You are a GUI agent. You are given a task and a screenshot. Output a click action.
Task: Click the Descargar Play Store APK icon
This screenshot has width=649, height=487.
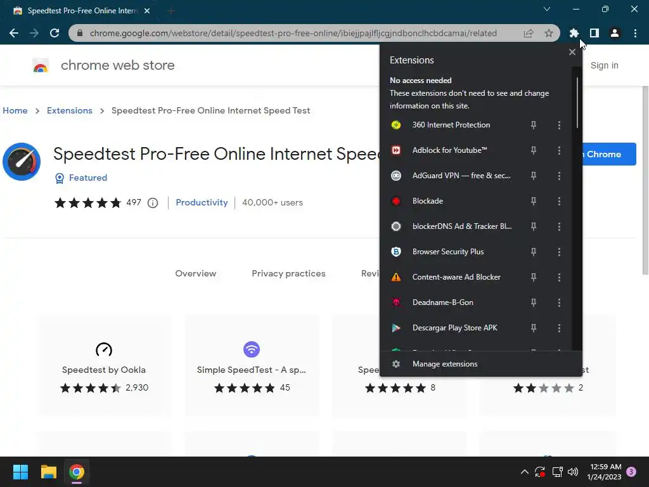pyautogui.click(x=396, y=328)
